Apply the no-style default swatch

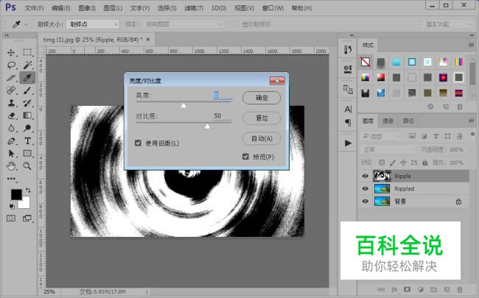click(x=366, y=62)
